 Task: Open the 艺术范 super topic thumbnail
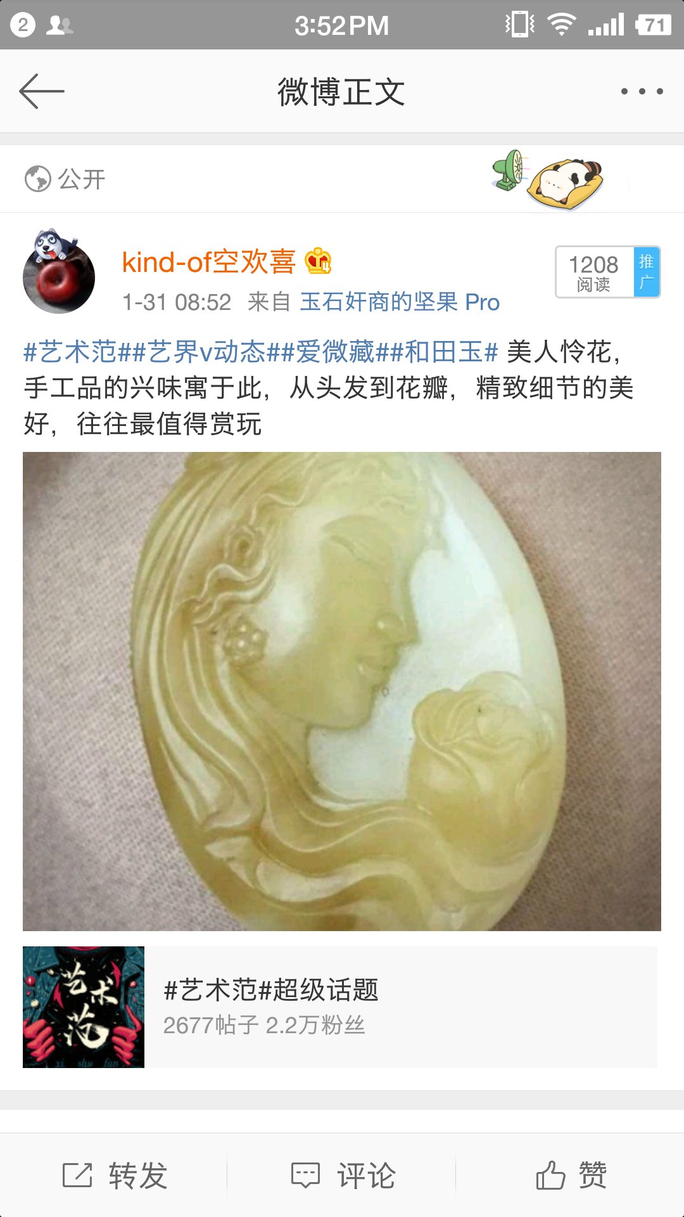[x=84, y=1007]
